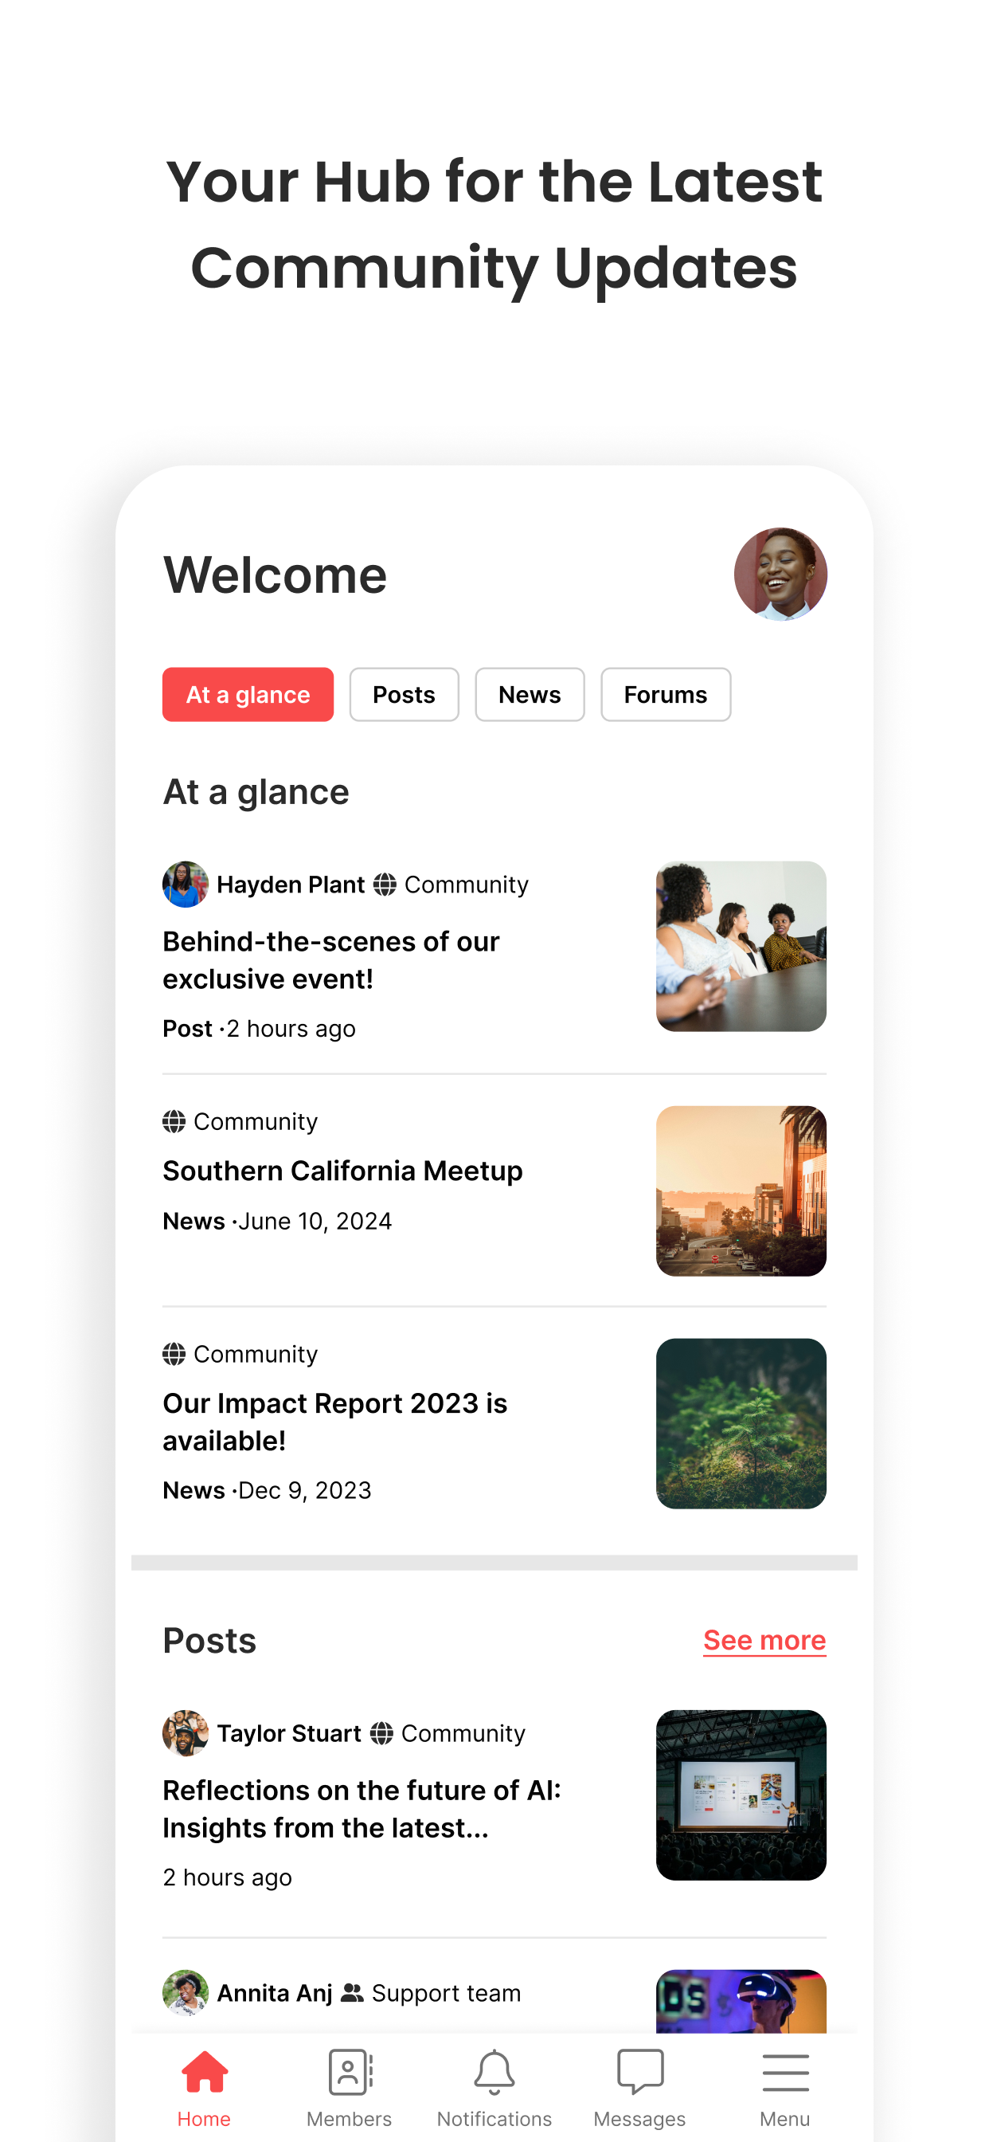The height and width of the screenshot is (2142, 989).
Task: Tap the globe icon beside Taylor Stuart
Action: point(381,1734)
